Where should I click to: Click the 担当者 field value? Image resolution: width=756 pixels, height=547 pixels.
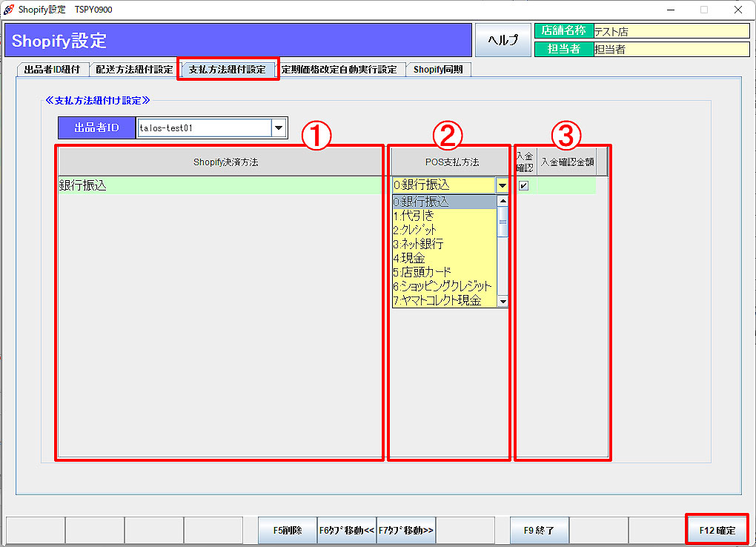point(672,49)
